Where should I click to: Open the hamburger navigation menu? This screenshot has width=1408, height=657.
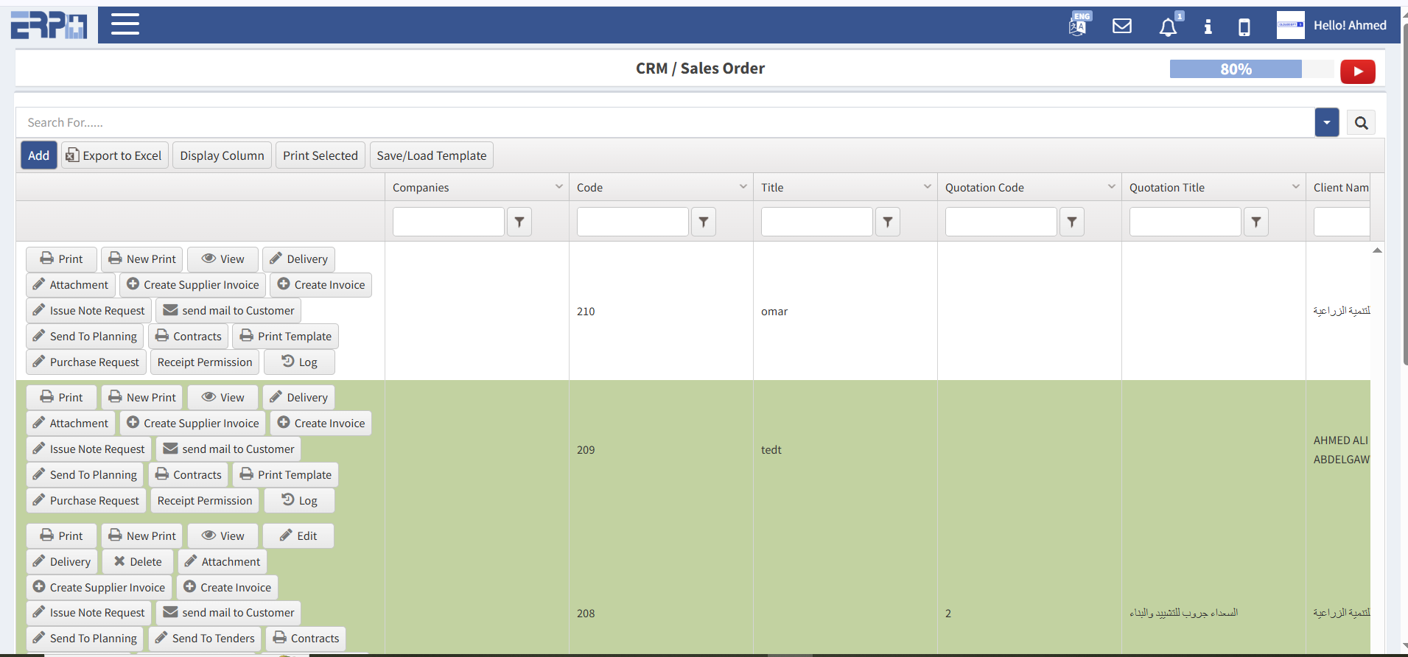click(125, 24)
